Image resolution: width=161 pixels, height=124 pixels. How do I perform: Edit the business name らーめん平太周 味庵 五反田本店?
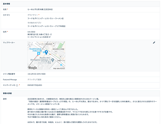point(40,9)
